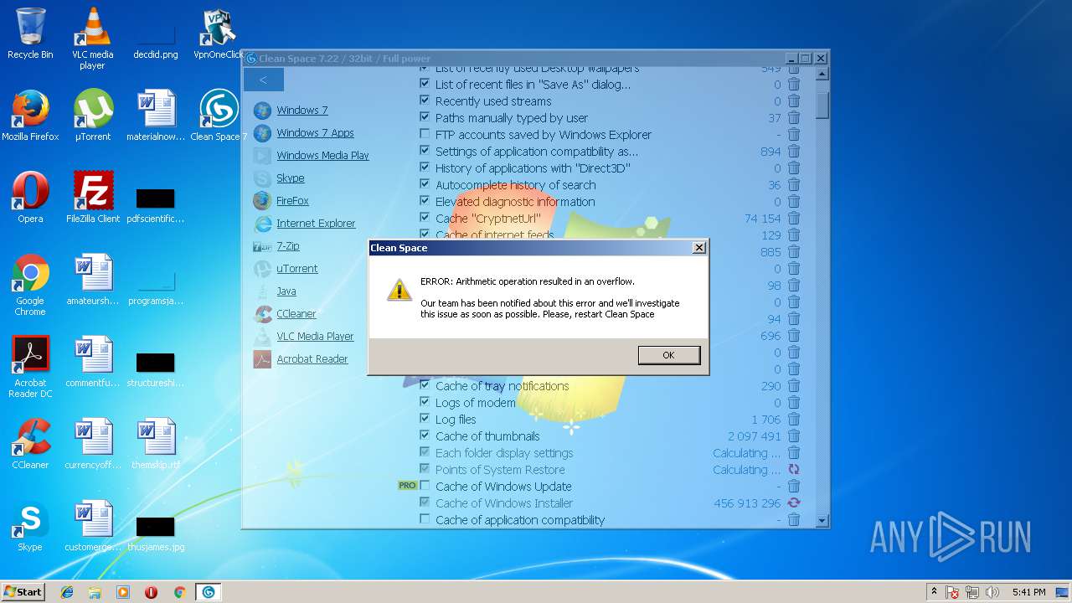Uncheck 'History of applications with Direct3D'
Screen dimensions: 1072x603
[x=425, y=167]
